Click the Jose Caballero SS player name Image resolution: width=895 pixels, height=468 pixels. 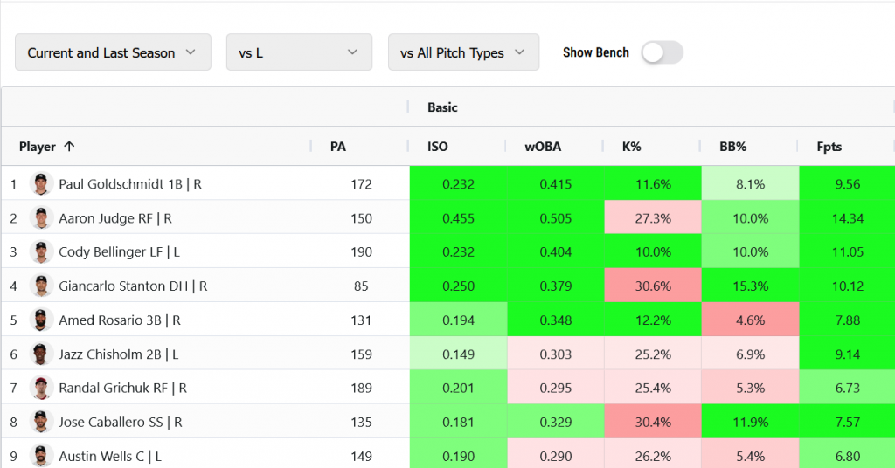(121, 423)
